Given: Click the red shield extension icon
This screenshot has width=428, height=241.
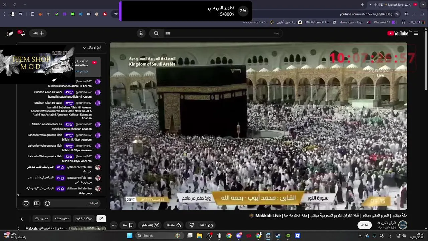Looking at the screenshot, I should [105, 14].
